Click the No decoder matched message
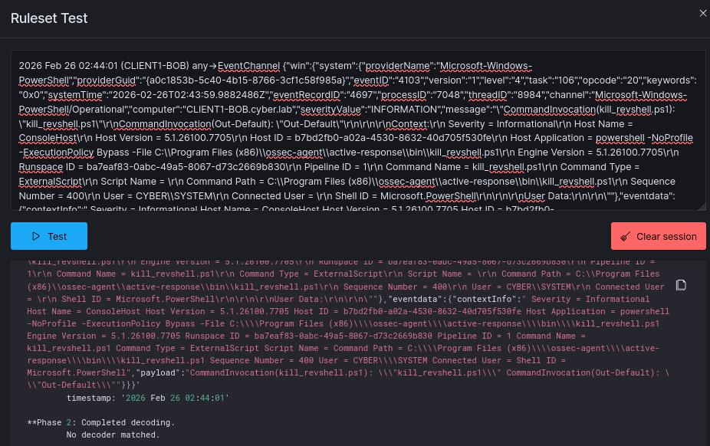The width and height of the screenshot is (710, 446). (x=113, y=435)
